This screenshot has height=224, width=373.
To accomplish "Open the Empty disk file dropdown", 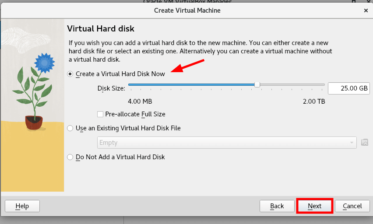I will (x=226, y=143).
